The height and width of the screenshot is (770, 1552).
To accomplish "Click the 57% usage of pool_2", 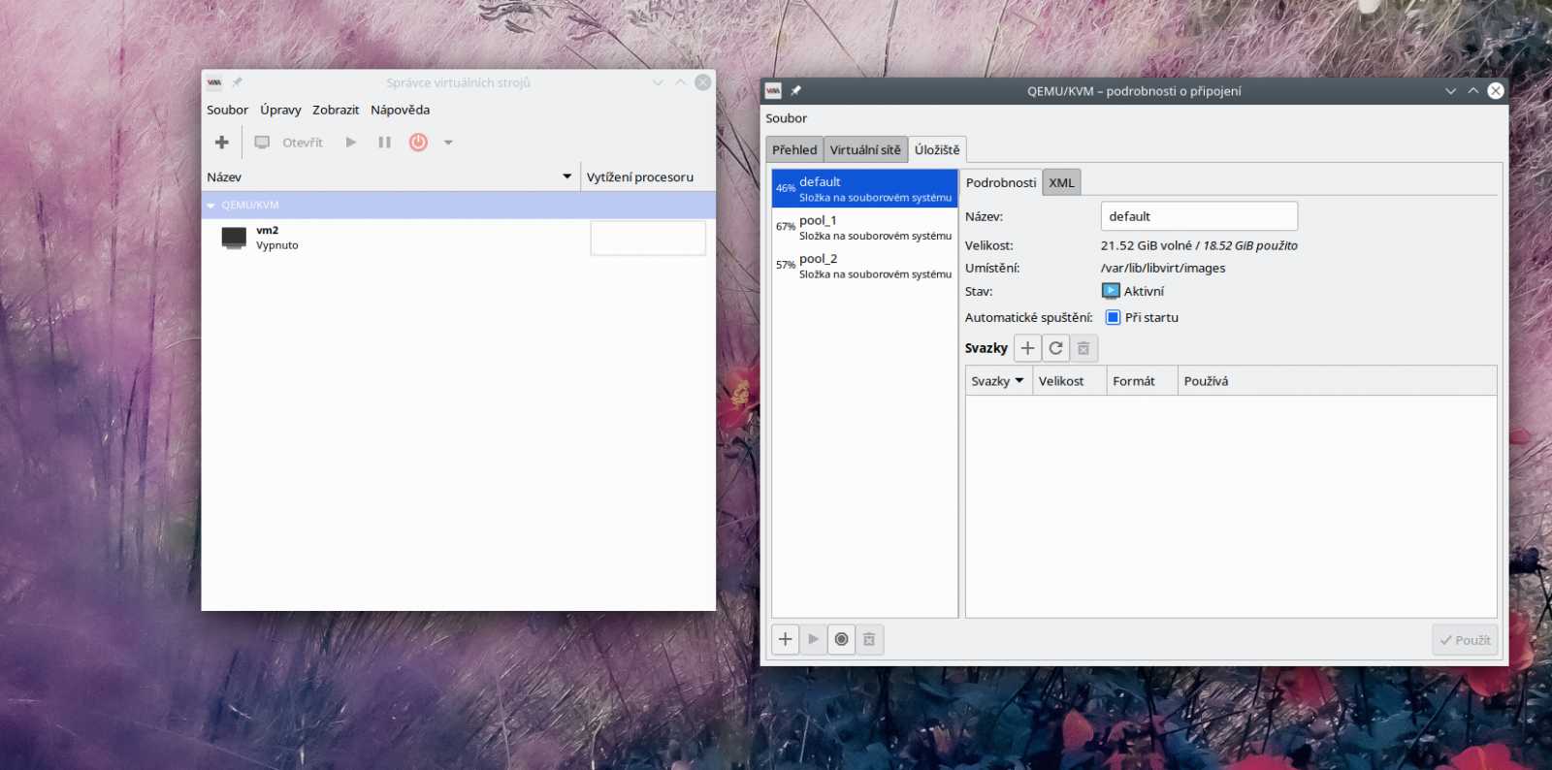I will click(x=785, y=265).
